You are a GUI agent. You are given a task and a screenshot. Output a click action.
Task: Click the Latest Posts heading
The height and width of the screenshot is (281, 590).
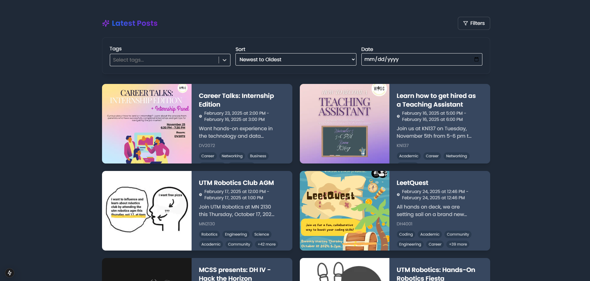135,23
